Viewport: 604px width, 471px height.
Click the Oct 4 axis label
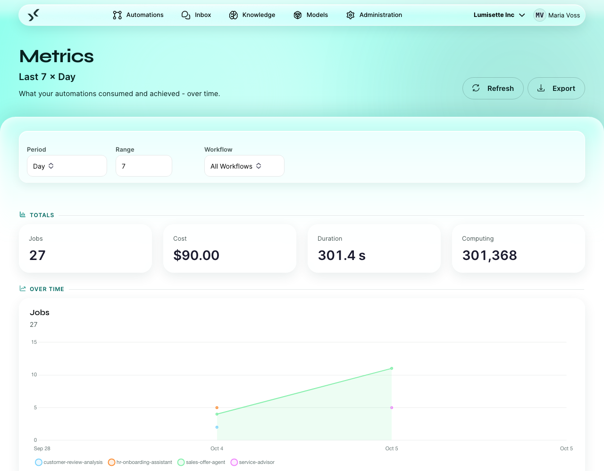click(x=217, y=448)
